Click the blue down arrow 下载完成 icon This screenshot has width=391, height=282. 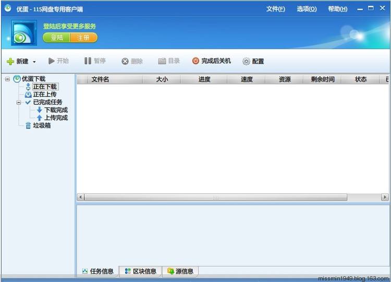point(40,109)
